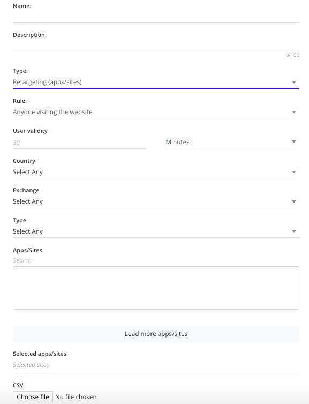
Task: Click the arrow icon on the Exchange row
Action: click(294, 201)
